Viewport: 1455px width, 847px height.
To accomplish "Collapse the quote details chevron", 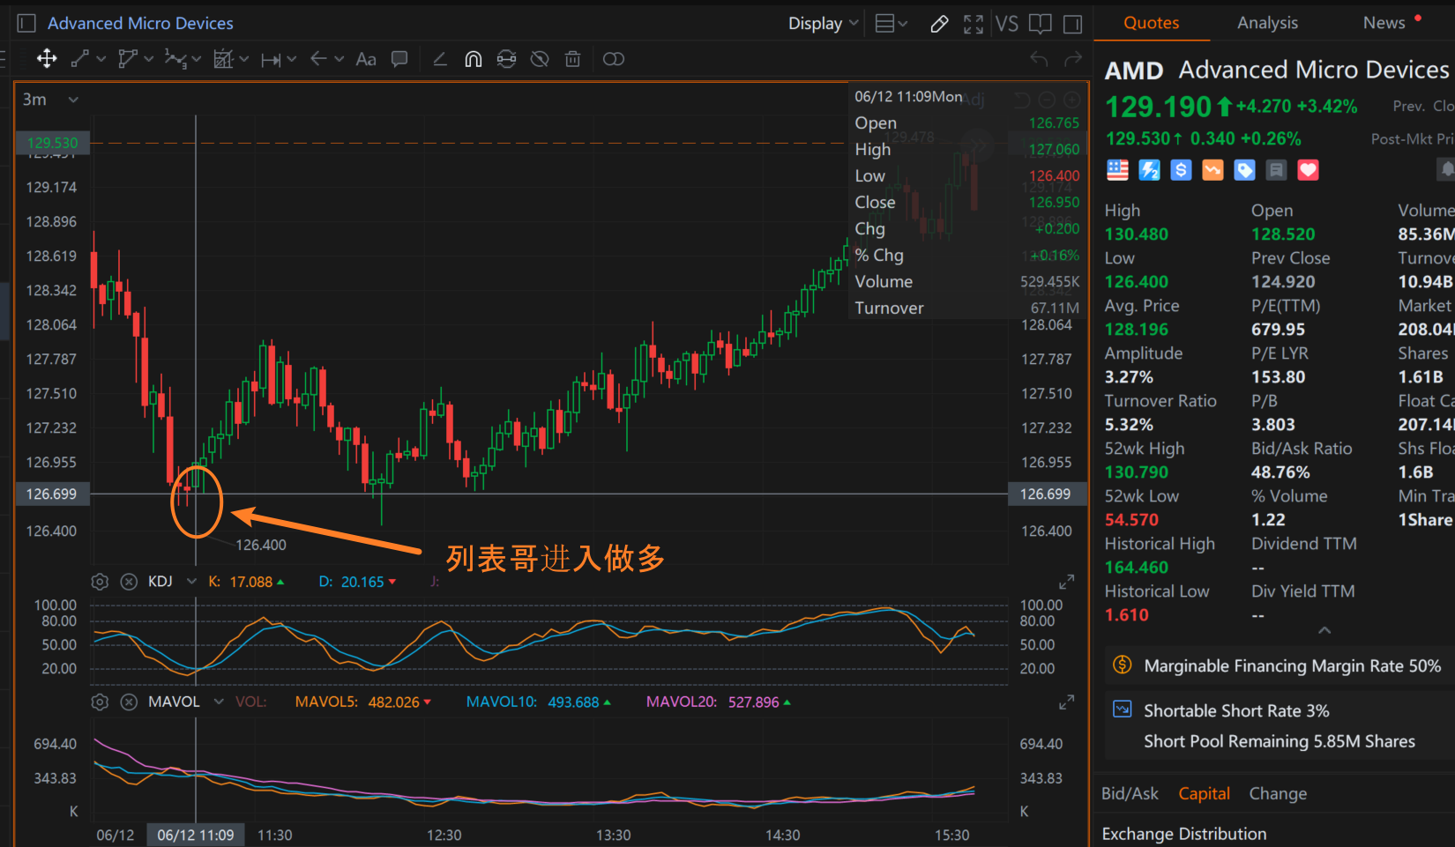I will coord(1324,630).
